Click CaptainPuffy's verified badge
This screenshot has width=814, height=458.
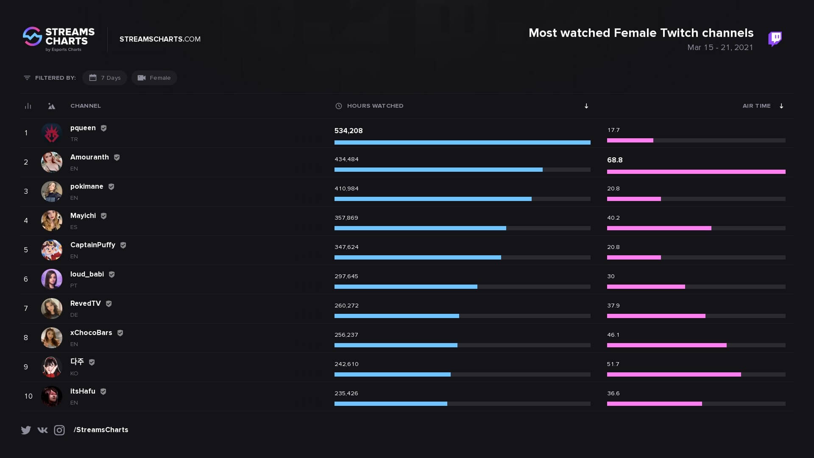123,245
